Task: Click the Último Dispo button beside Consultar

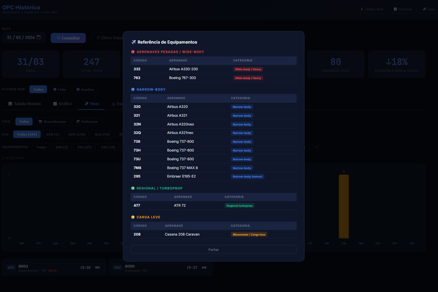Action: [x=107, y=38]
